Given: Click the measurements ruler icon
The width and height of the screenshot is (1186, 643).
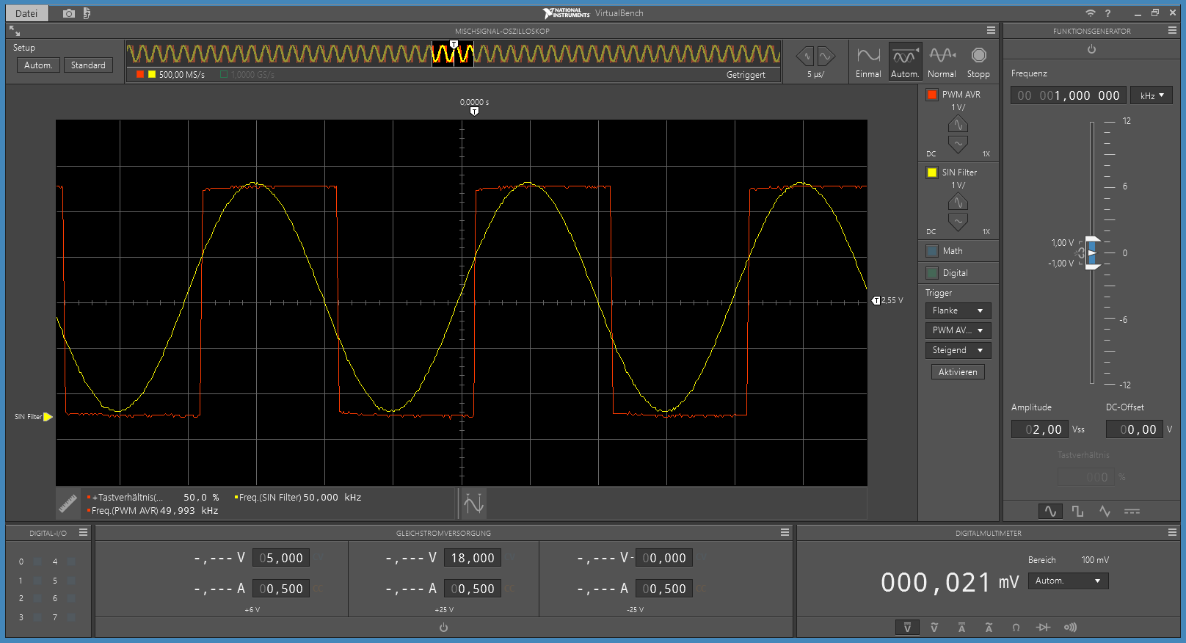Looking at the screenshot, I should tap(68, 504).
